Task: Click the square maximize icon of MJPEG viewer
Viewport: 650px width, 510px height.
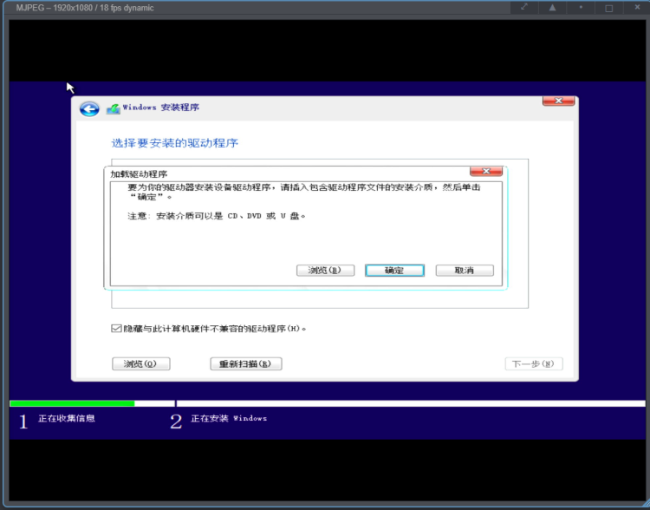Action: click(x=609, y=8)
